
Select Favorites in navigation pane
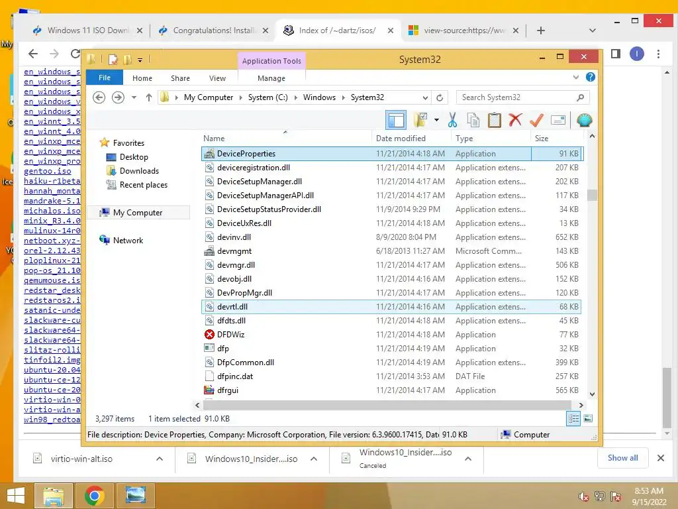[x=128, y=143]
